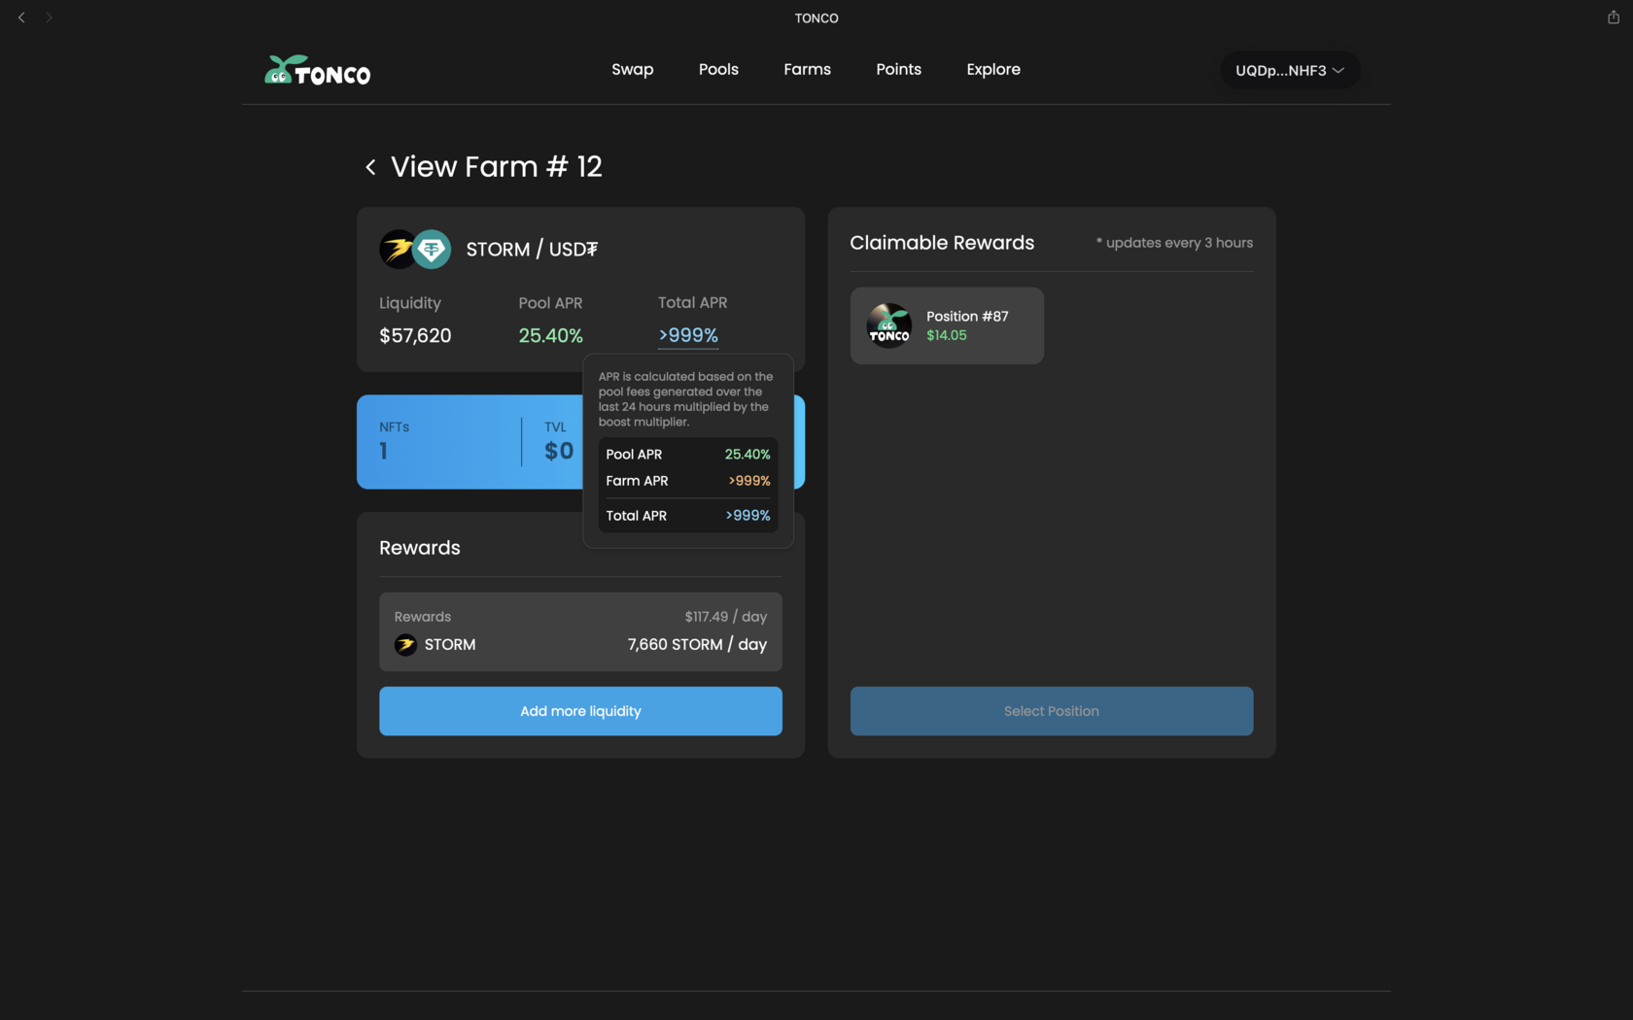Open the Swap menu item

[633, 69]
